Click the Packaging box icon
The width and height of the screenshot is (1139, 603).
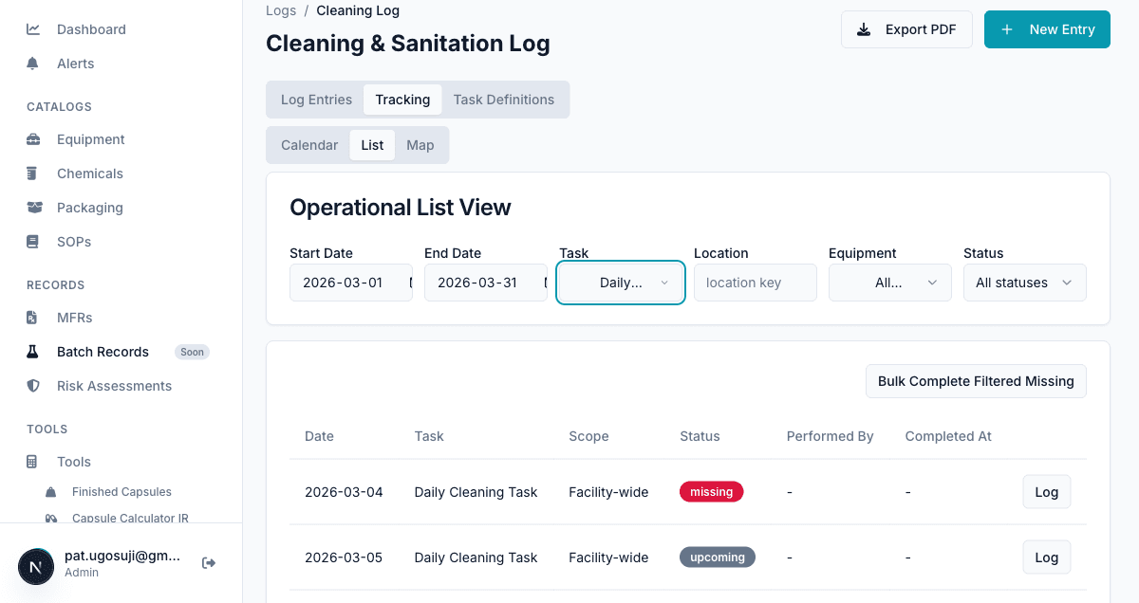tap(33, 207)
